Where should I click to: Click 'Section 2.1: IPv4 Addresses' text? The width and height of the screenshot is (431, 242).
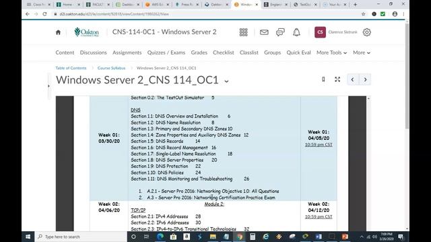pos(160,216)
